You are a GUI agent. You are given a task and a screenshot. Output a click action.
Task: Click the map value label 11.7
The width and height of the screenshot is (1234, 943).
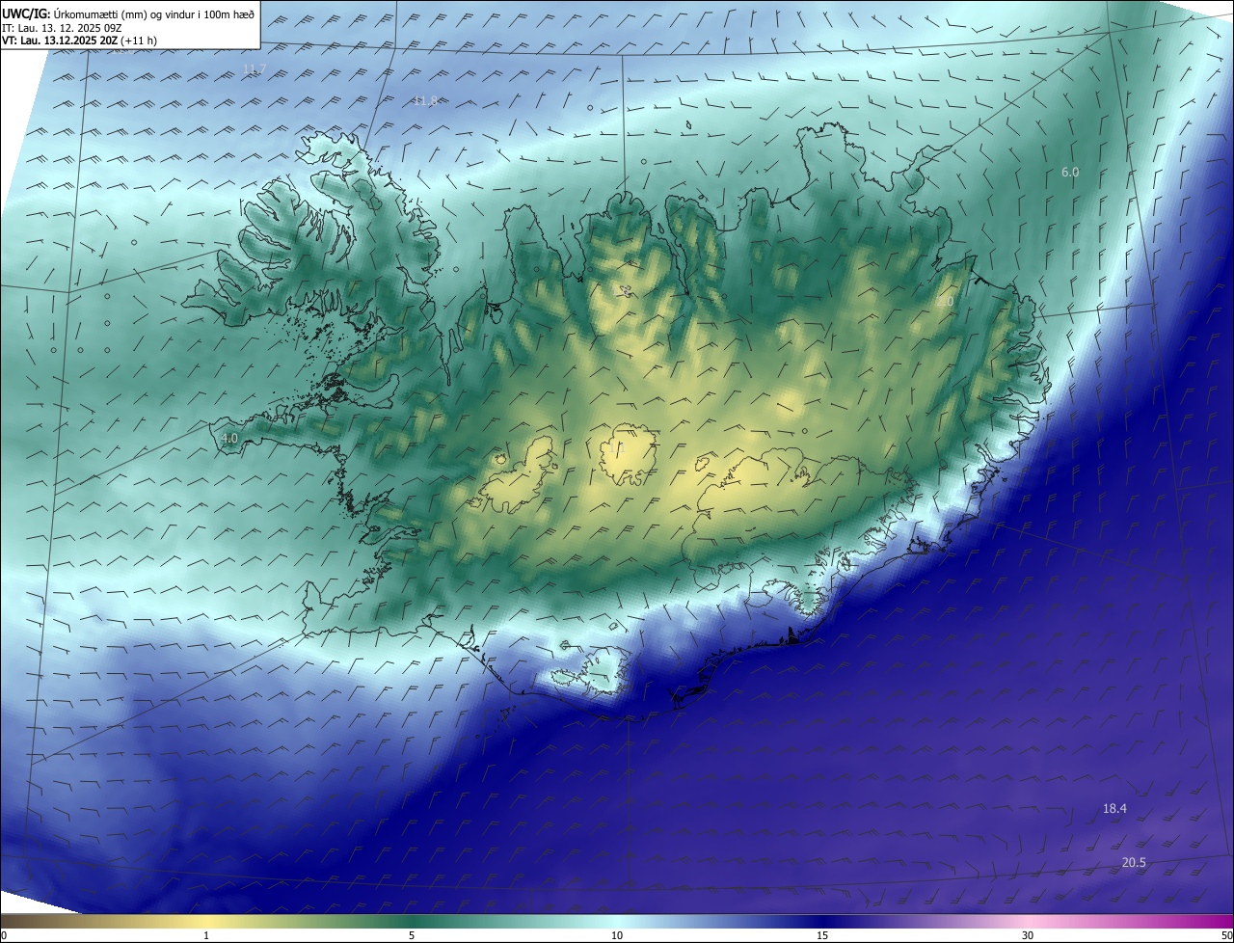coord(254,69)
